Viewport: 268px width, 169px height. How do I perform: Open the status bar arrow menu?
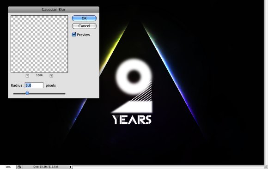71,167
